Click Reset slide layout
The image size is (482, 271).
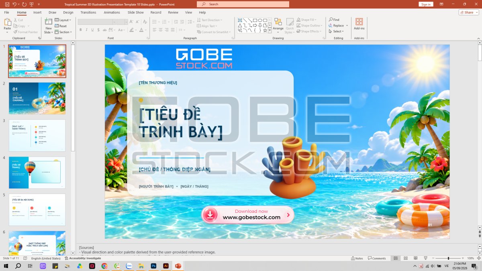click(x=61, y=26)
